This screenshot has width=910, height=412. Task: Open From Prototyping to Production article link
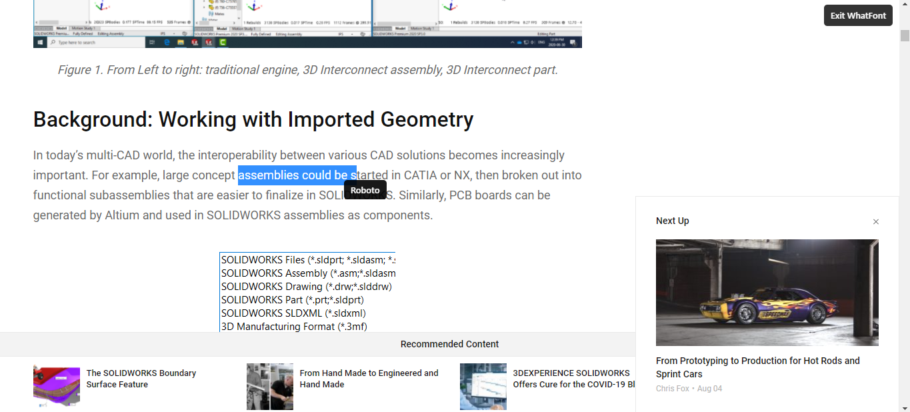click(x=758, y=367)
